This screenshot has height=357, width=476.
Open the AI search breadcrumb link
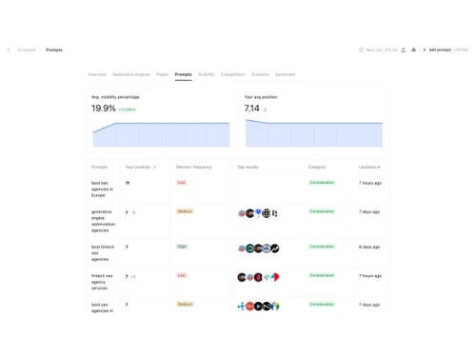(x=27, y=50)
